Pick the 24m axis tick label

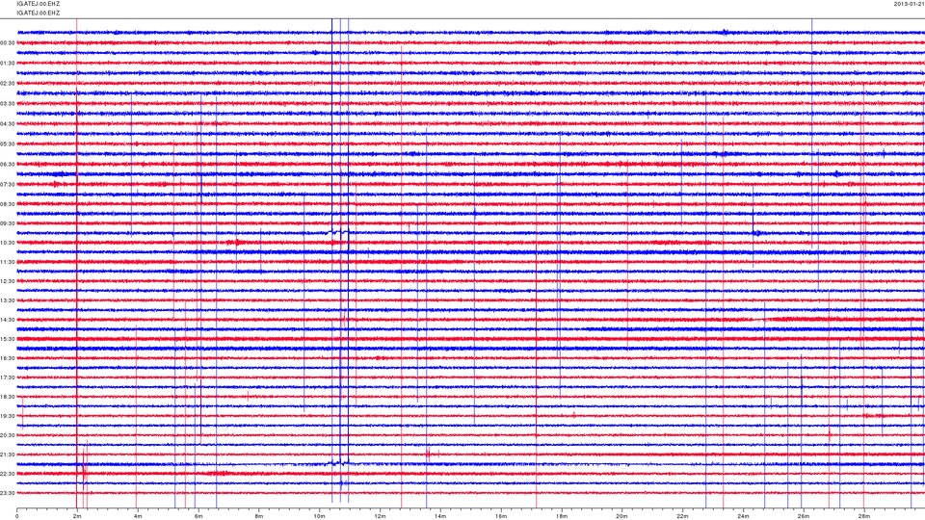(x=743, y=516)
